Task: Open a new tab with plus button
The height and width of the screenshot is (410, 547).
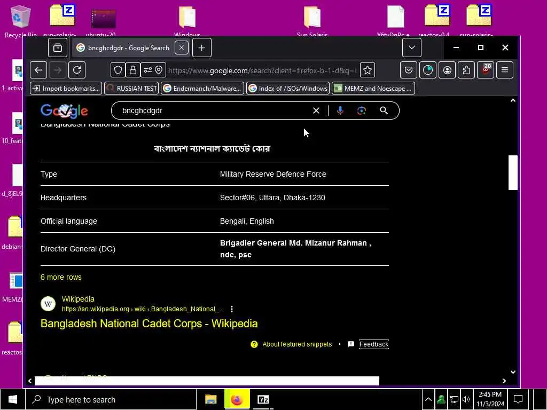Action: [201, 48]
